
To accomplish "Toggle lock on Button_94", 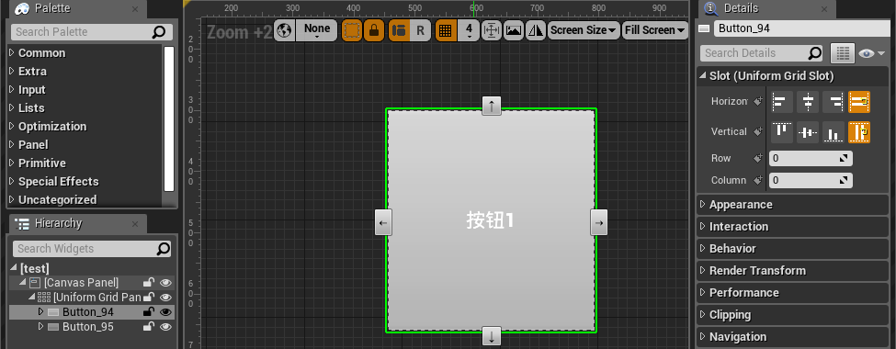I will pos(149,311).
